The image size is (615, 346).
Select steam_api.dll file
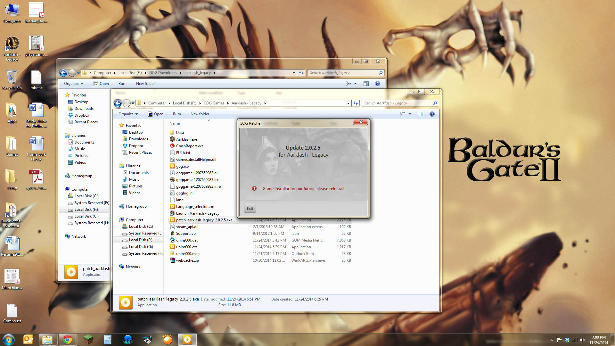(187, 227)
